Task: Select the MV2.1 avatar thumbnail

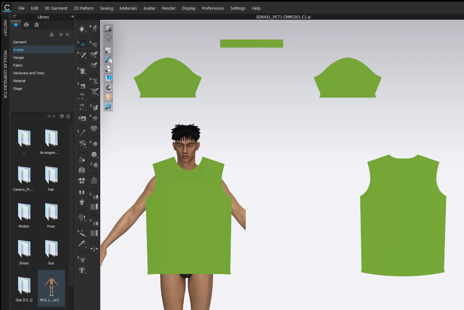Action: click(51, 288)
